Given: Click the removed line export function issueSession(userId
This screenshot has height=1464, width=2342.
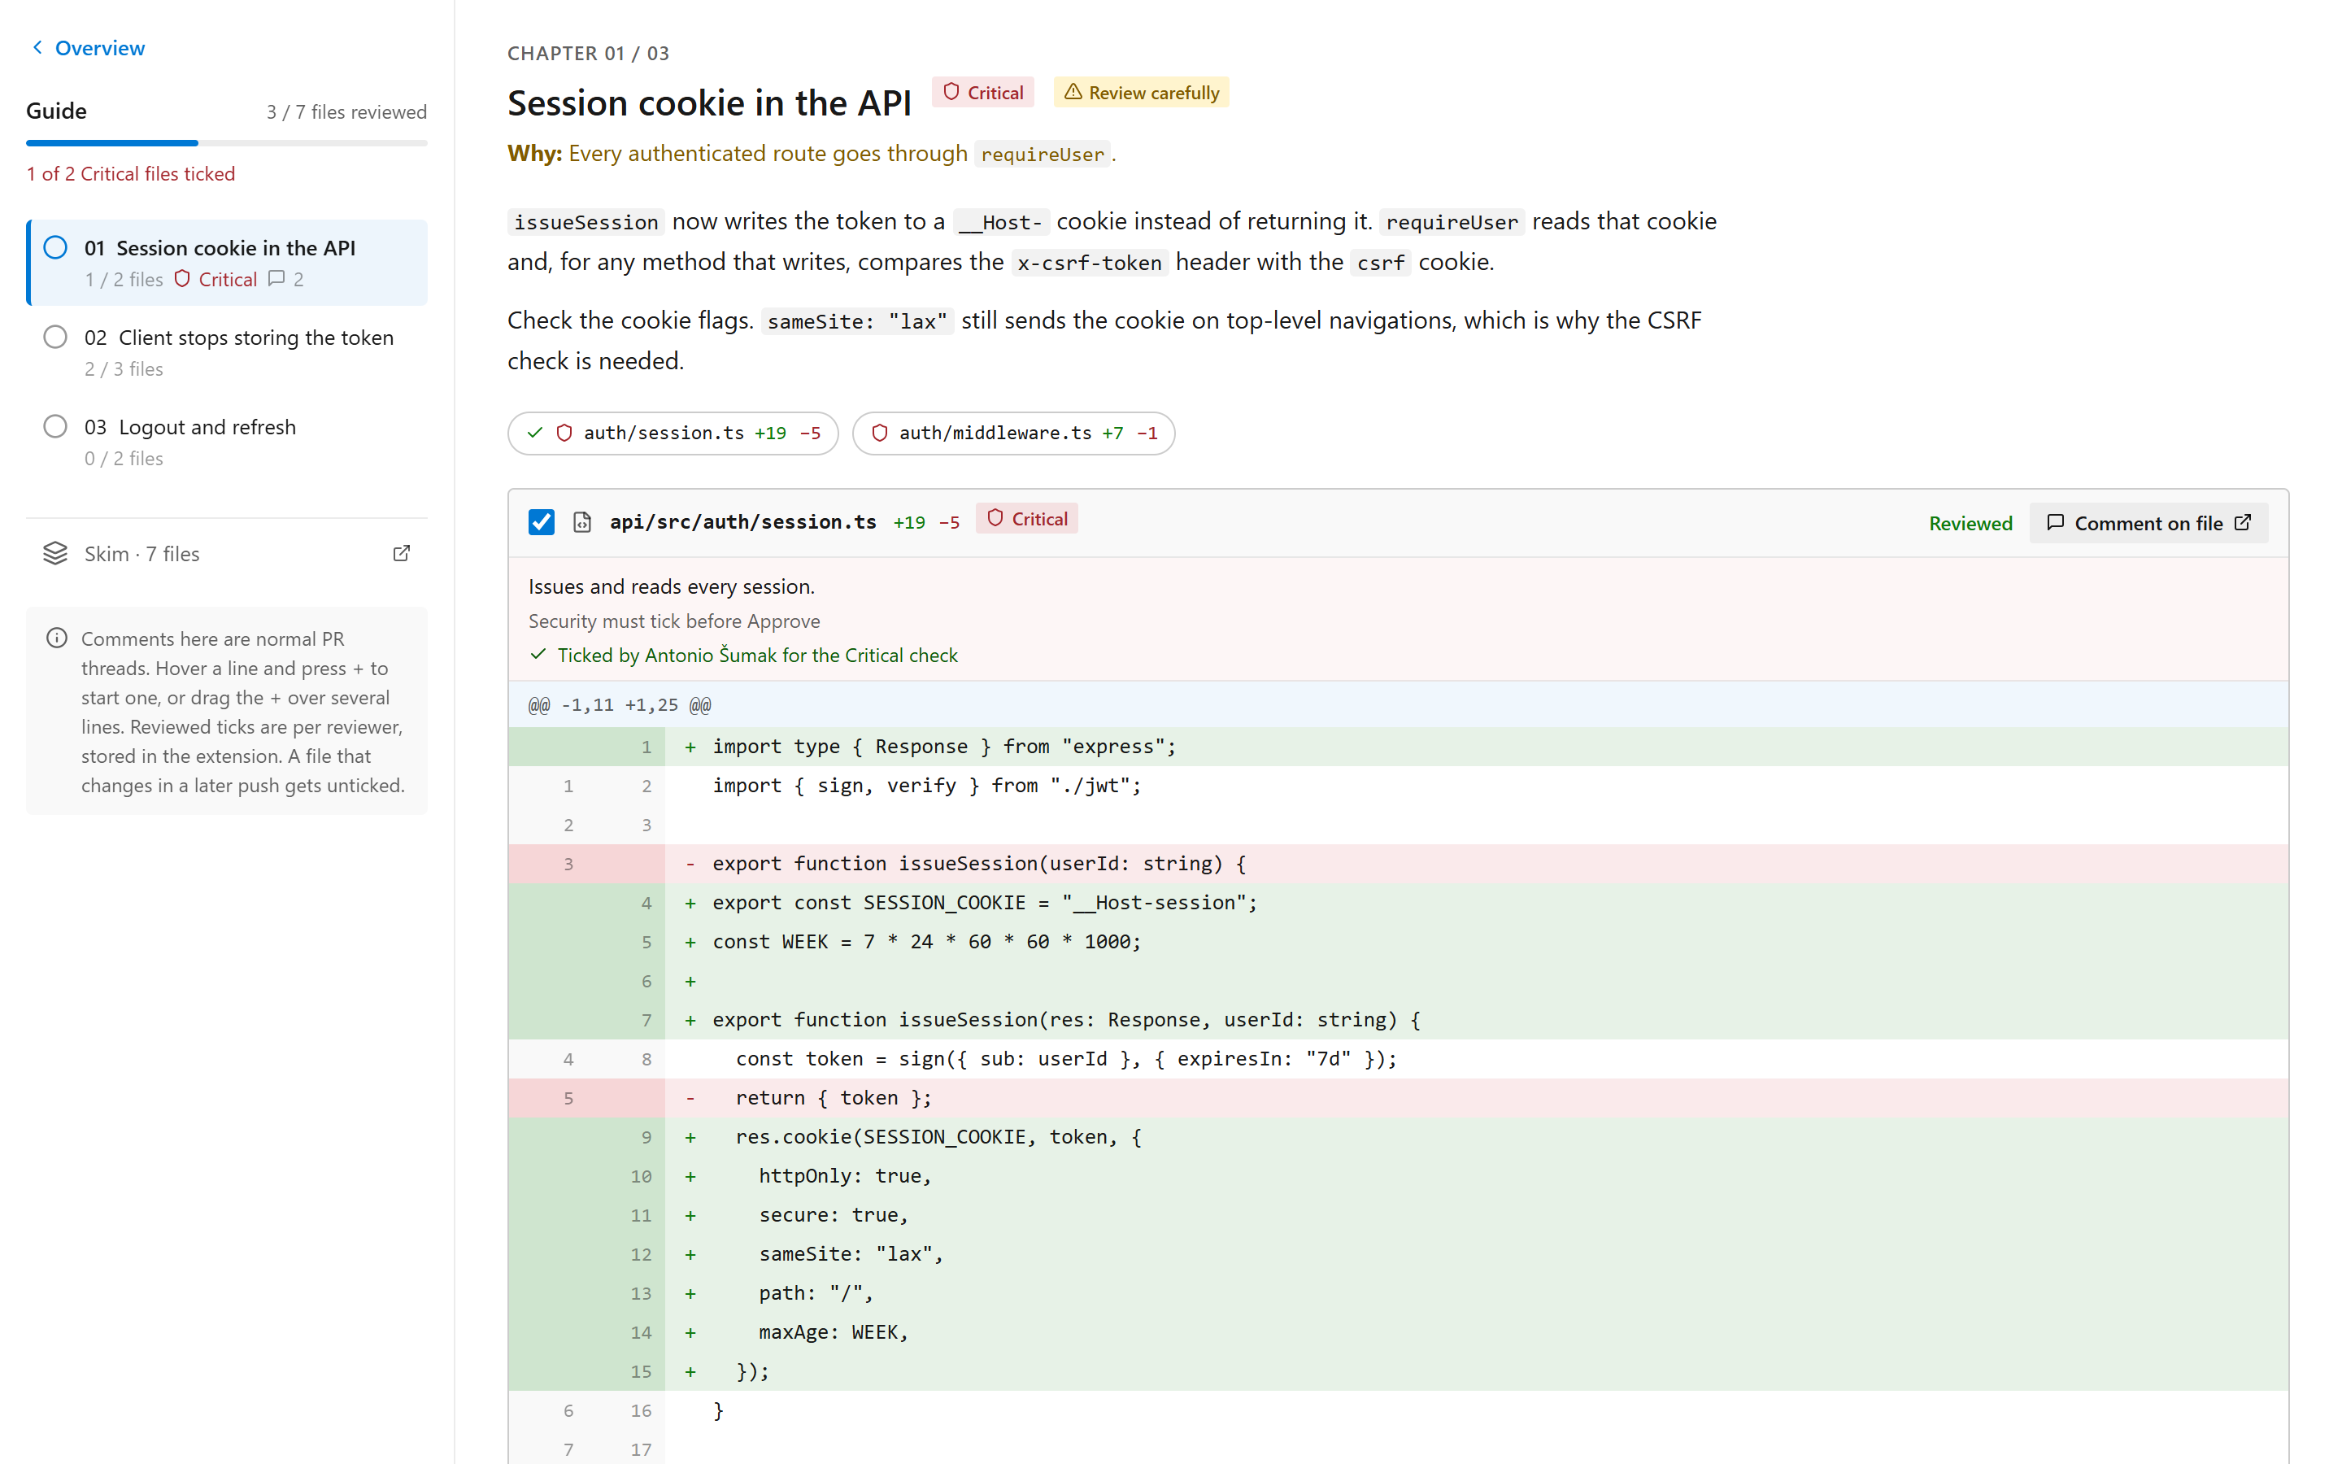Looking at the screenshot, I should pos(1399,864).
